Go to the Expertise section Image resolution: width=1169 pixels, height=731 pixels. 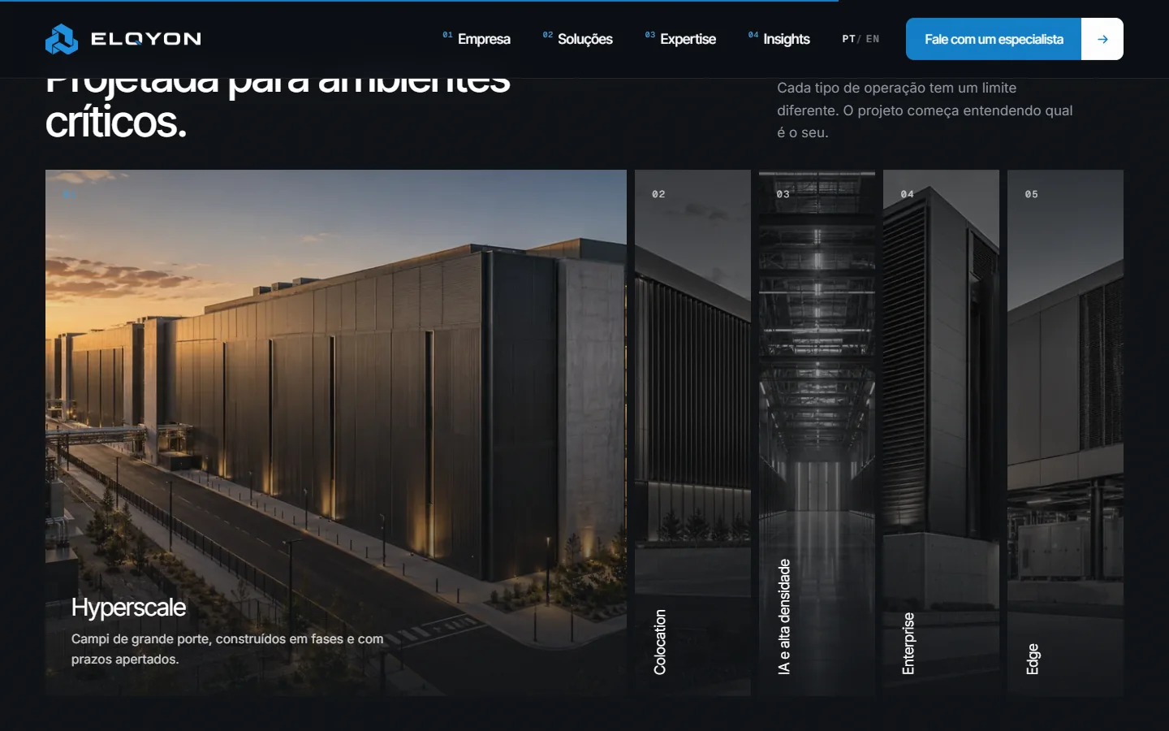pos(680,39)
